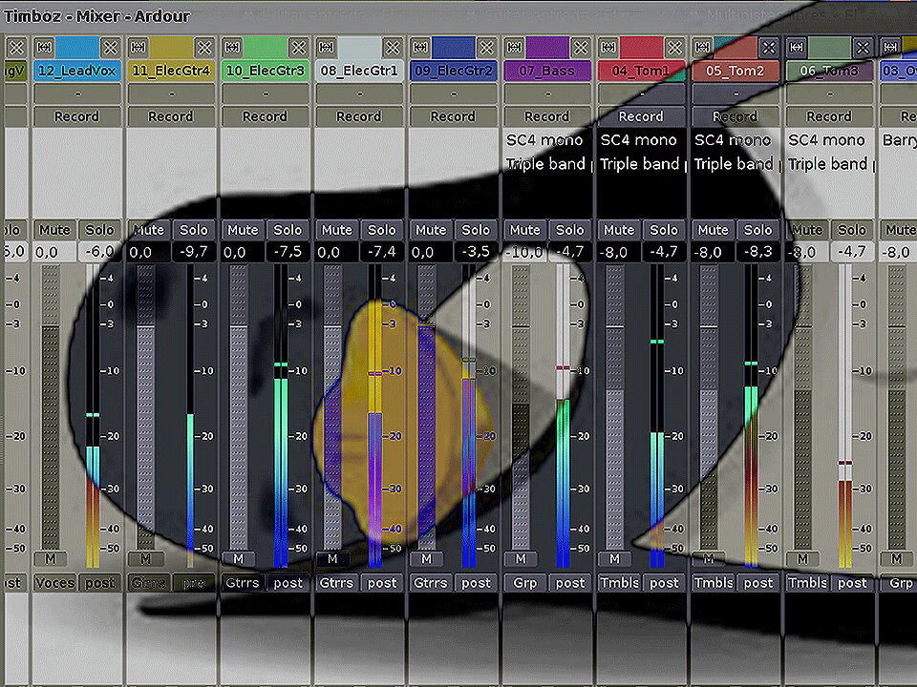Select SC4 mono plugin on 07_Bass strip

click(x=546, y=140)
